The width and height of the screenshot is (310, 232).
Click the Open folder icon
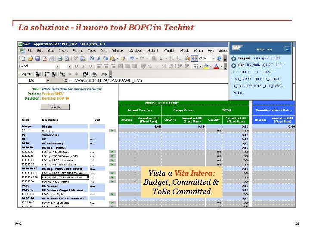(30, 58)
